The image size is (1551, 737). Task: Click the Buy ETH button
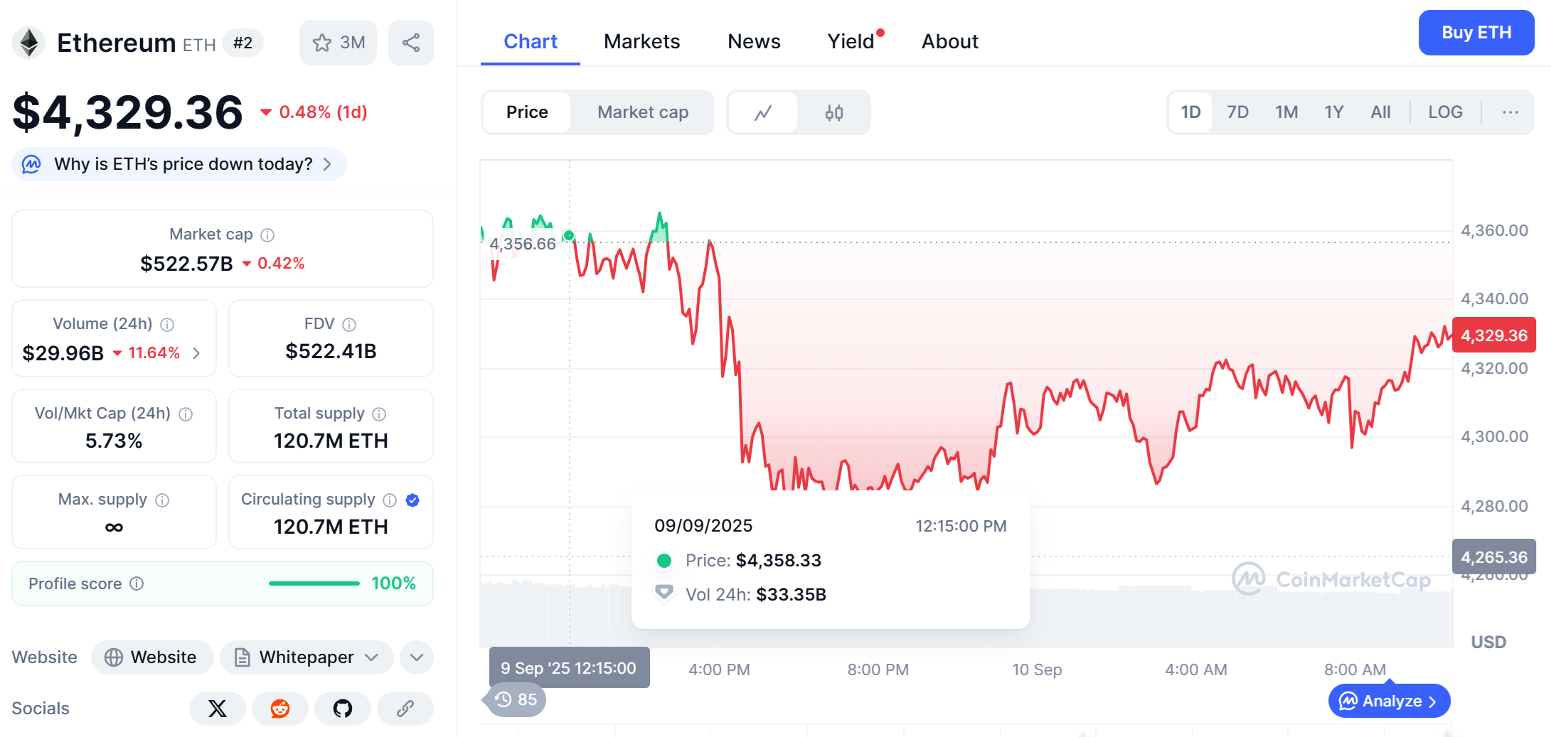1476,33
